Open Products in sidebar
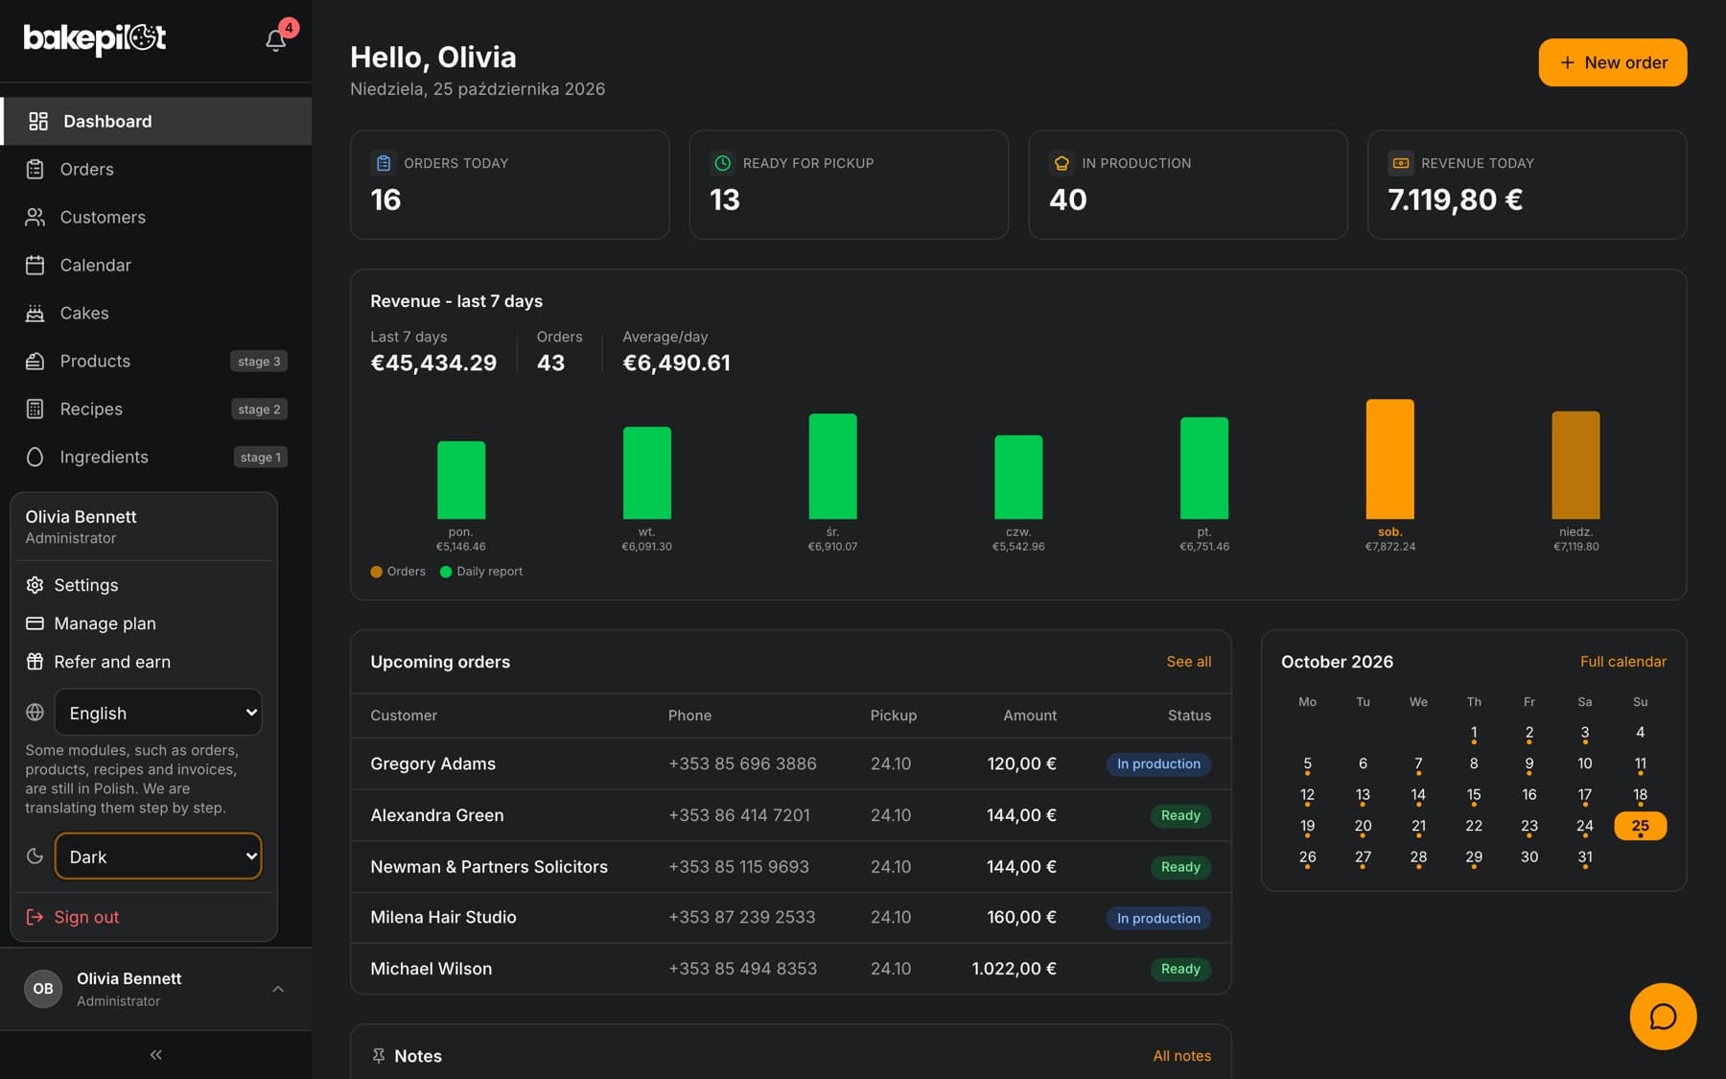Viewport: 1726px width, 1079px height. pos(156,361)
